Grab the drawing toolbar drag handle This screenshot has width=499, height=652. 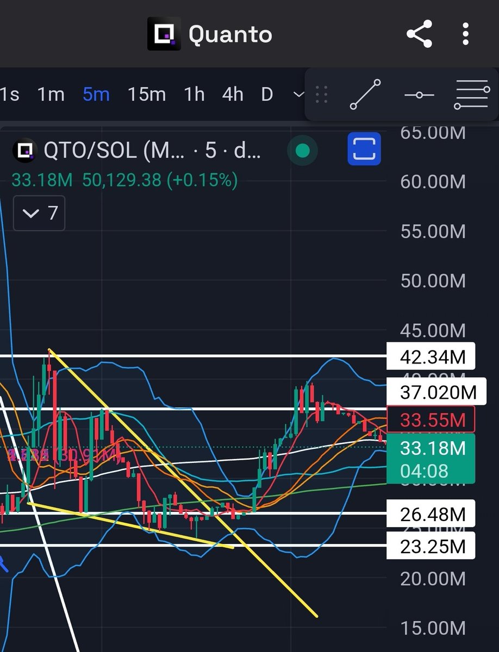321,95
